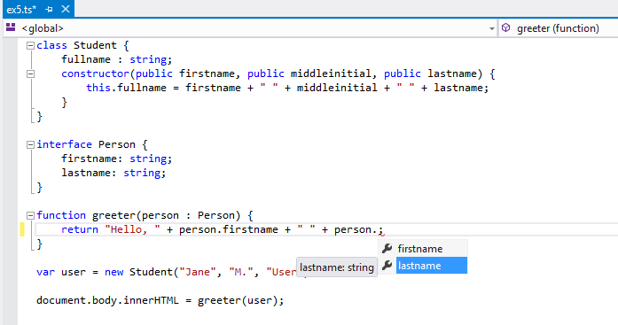The height and width of the screenshot is (325, 618).
Task: Open the global scope dropdown arrow
Action: point(491,28)
